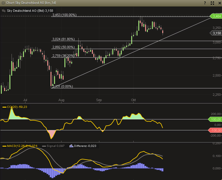Tick the checkbox beside Chart Sky Deutschland title
Screen dimensions: 222x180
(x=3, y=3)
